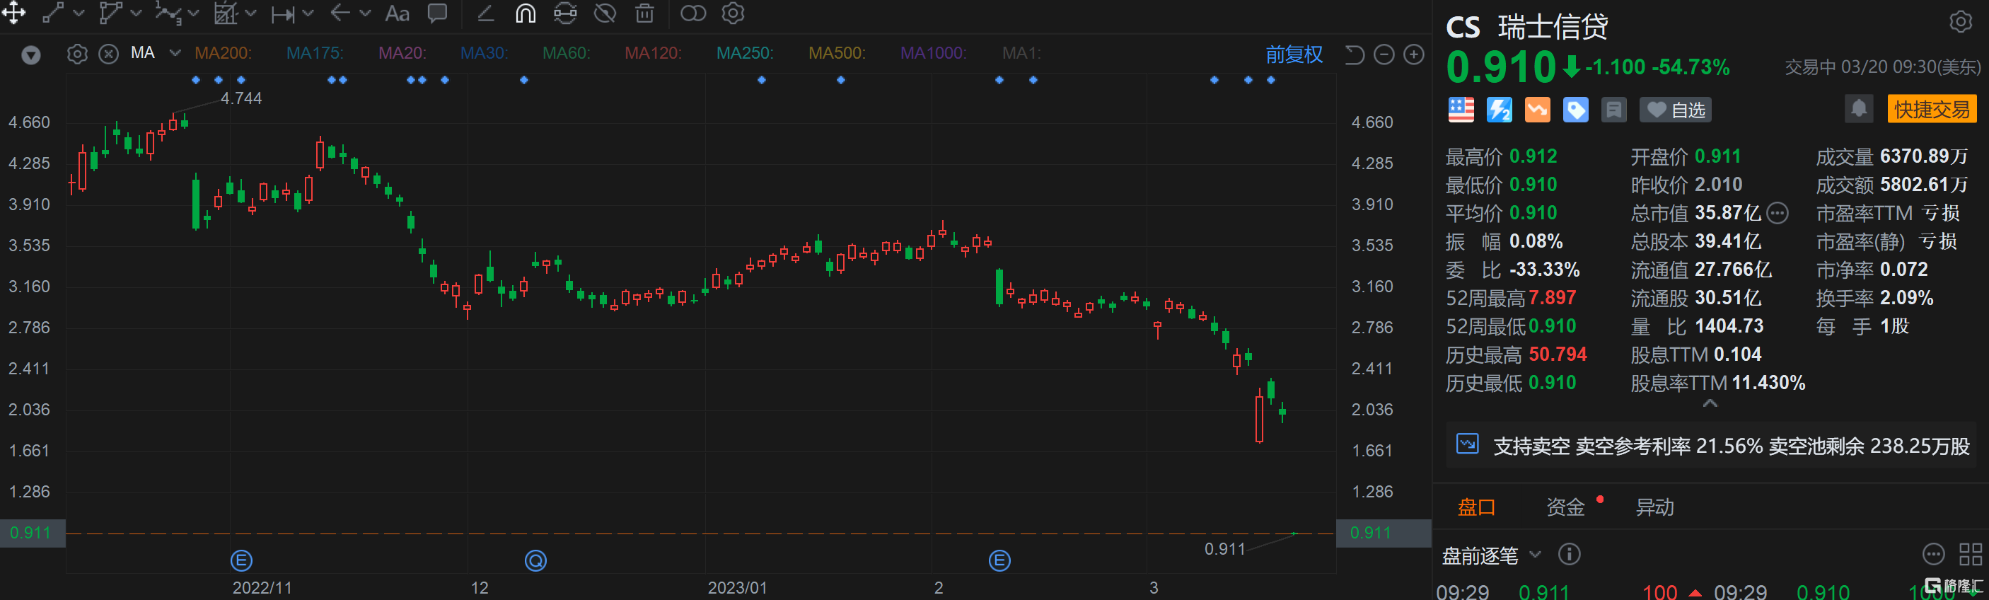The height and width of the screenshot is (600, 1989).
Task: Select the Fibonacci retracement chart tool
Action: pyautogui.click(x=225, y=13)
